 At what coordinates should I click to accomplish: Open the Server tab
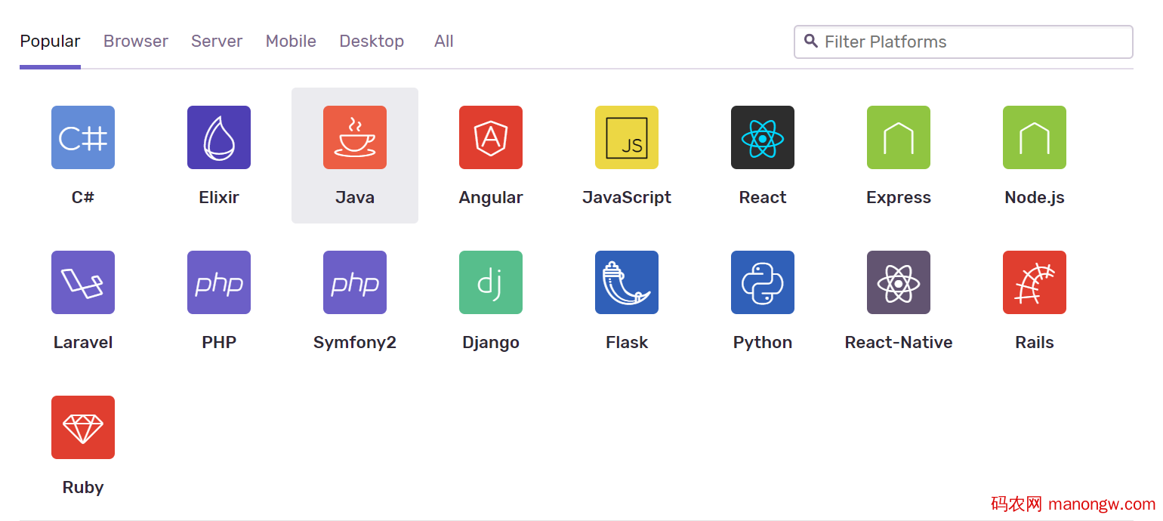217,42
